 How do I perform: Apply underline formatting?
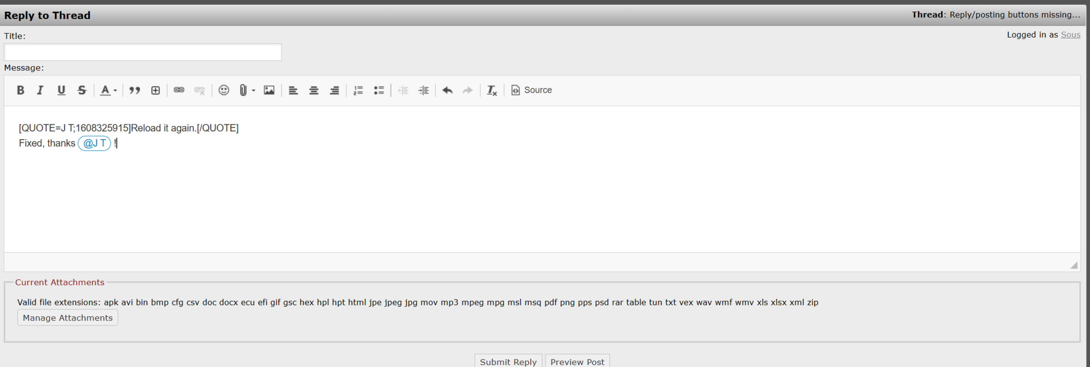pos(61,91)
